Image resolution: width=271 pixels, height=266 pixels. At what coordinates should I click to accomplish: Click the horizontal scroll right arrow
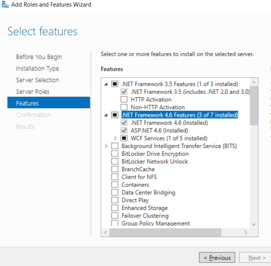(245, 232)
